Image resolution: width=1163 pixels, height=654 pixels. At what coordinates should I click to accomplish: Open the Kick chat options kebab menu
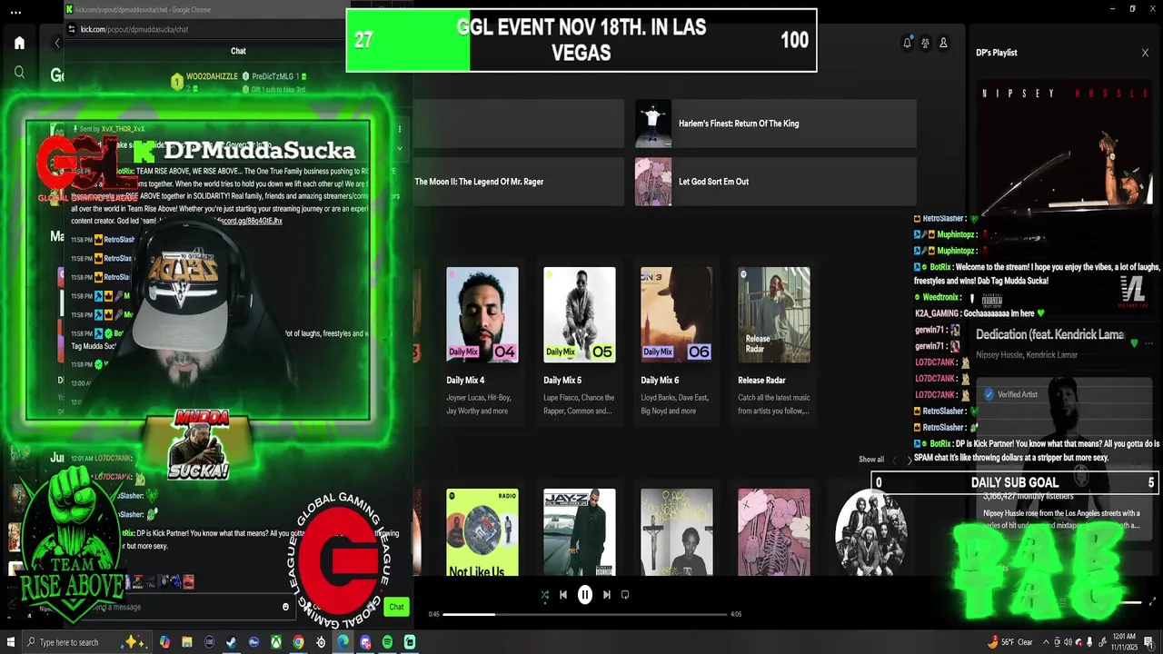[x=399, y=127]
